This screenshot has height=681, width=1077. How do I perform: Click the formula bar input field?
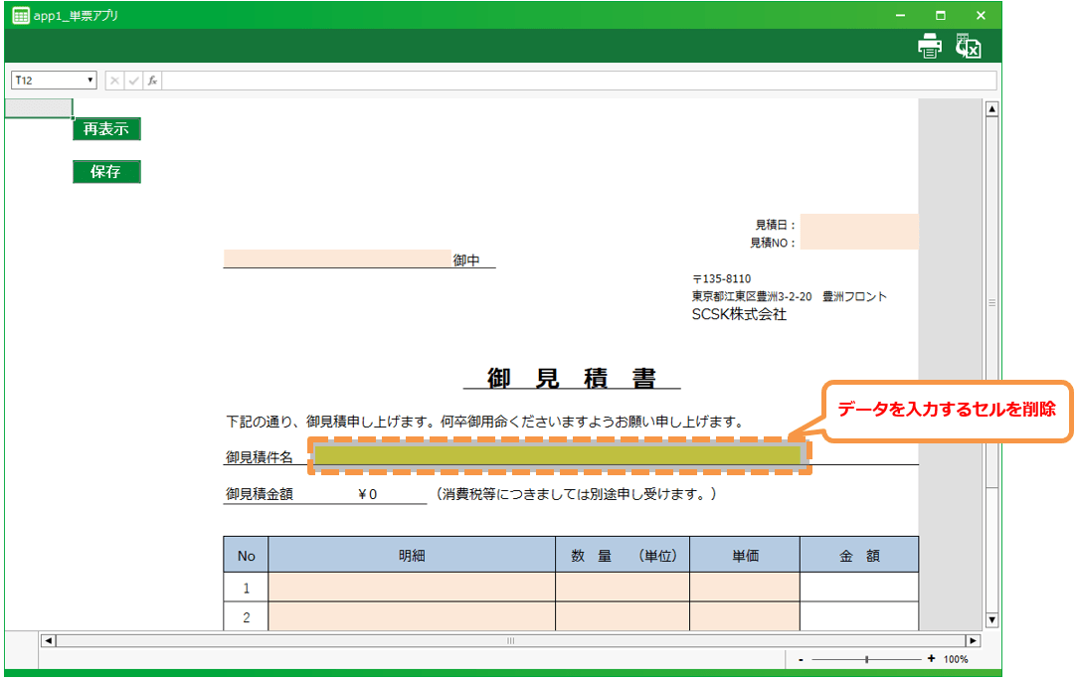pos(577,81)
